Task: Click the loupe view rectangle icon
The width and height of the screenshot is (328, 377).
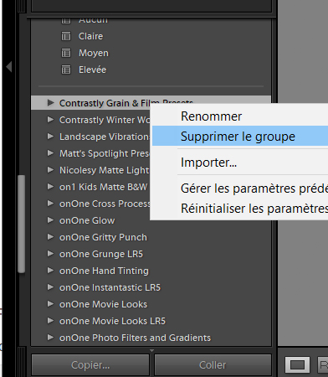Action: pyautogui.click(x=297, y=364)
